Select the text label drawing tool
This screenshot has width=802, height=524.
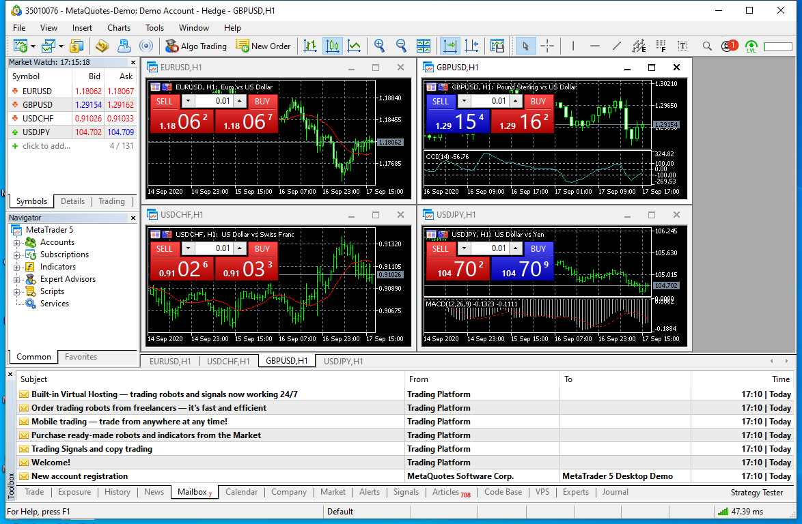click(x=683, y=46)
